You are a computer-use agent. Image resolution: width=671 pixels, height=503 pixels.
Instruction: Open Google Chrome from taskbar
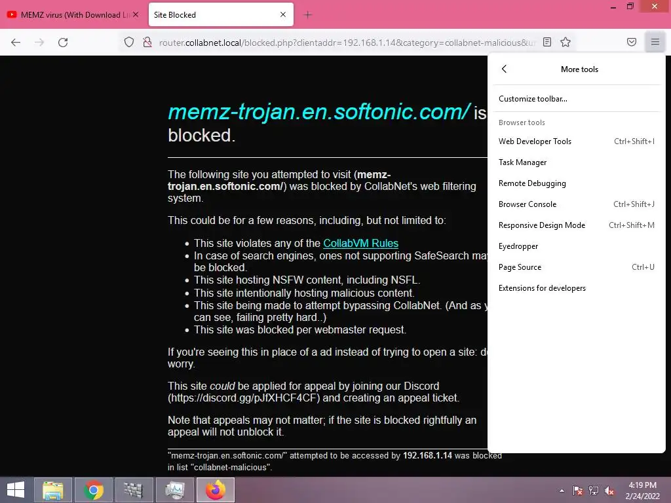tap(93, 490)
